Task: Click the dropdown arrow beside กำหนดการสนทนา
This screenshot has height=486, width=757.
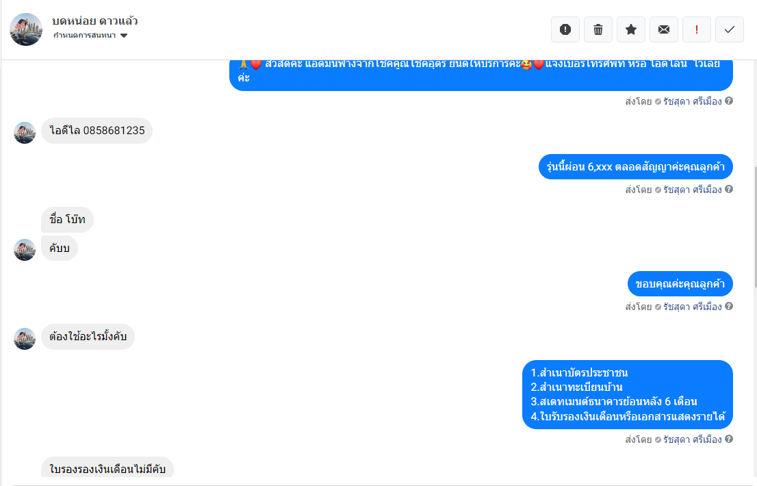Action: tap(124, 35)
